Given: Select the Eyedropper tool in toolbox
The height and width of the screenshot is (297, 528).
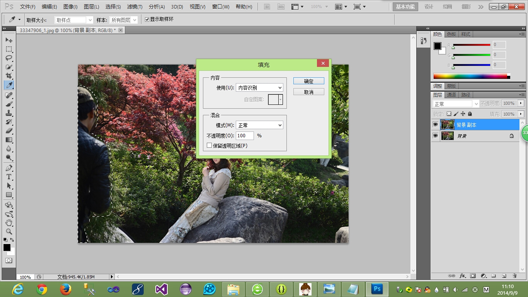Looking at the screenshot, I should [x=9, y=85].
